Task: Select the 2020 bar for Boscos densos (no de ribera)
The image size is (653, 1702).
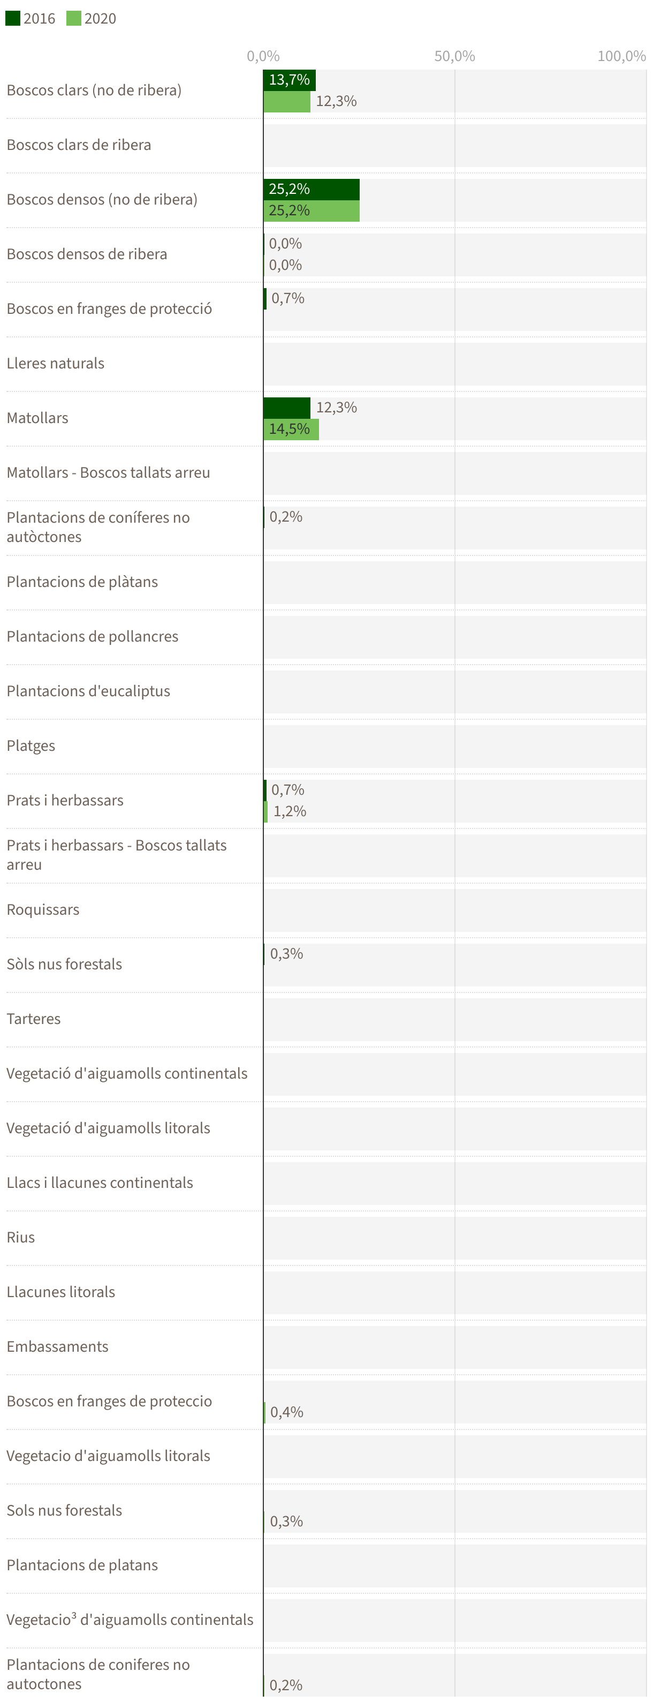Action: [311, 211]
